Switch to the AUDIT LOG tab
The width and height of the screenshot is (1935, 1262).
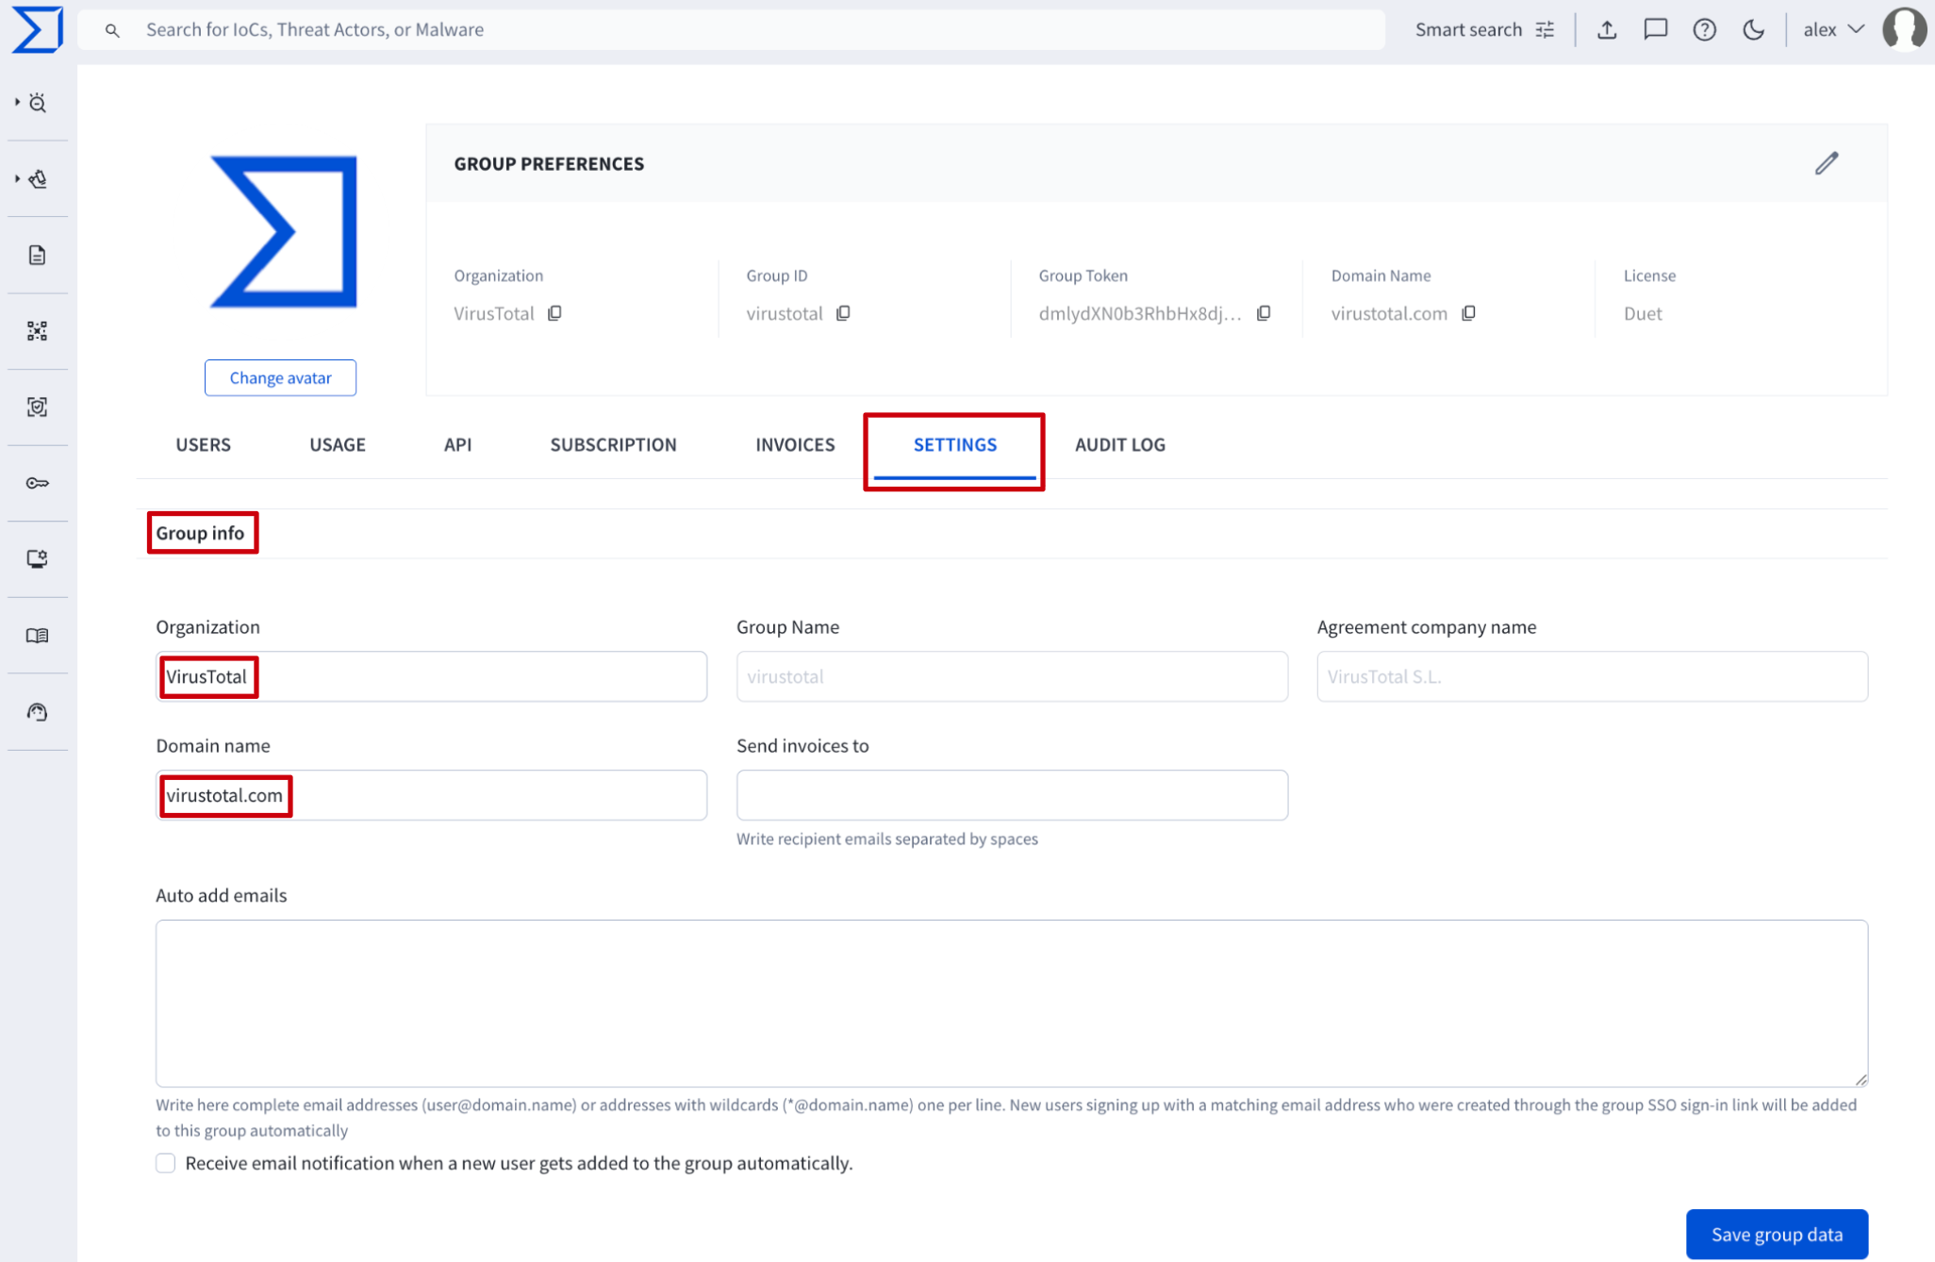(x=1119, y=444)
